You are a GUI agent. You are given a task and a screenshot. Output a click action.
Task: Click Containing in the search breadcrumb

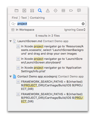(37, 18)
